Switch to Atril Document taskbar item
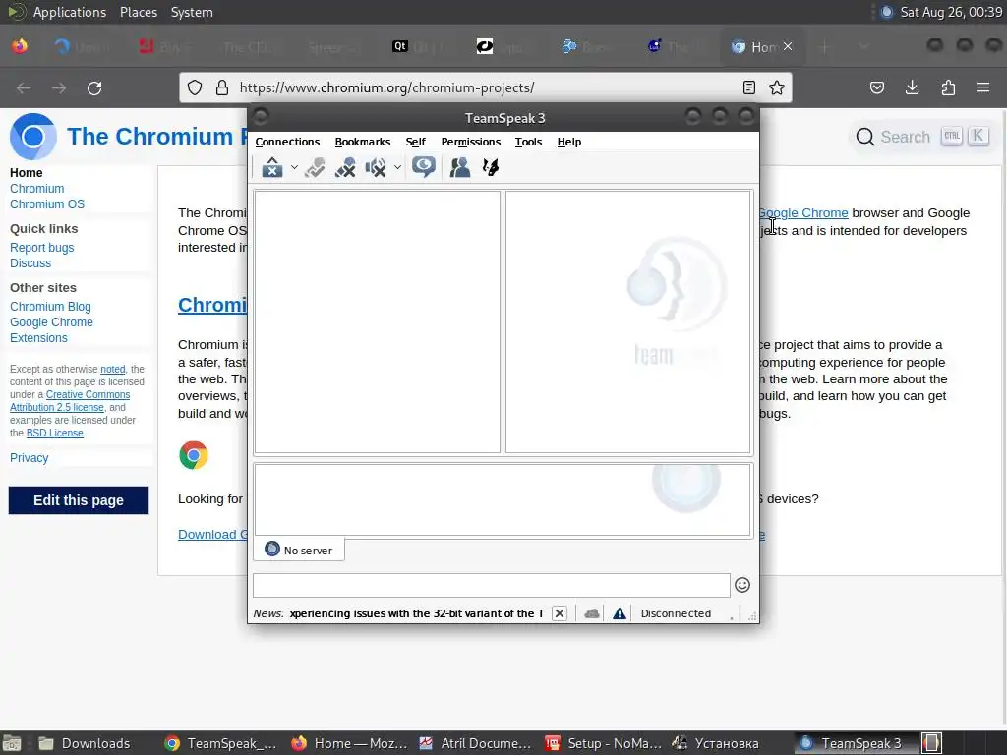This screenshot has width=1007, height=755. [x=475, y=743]
